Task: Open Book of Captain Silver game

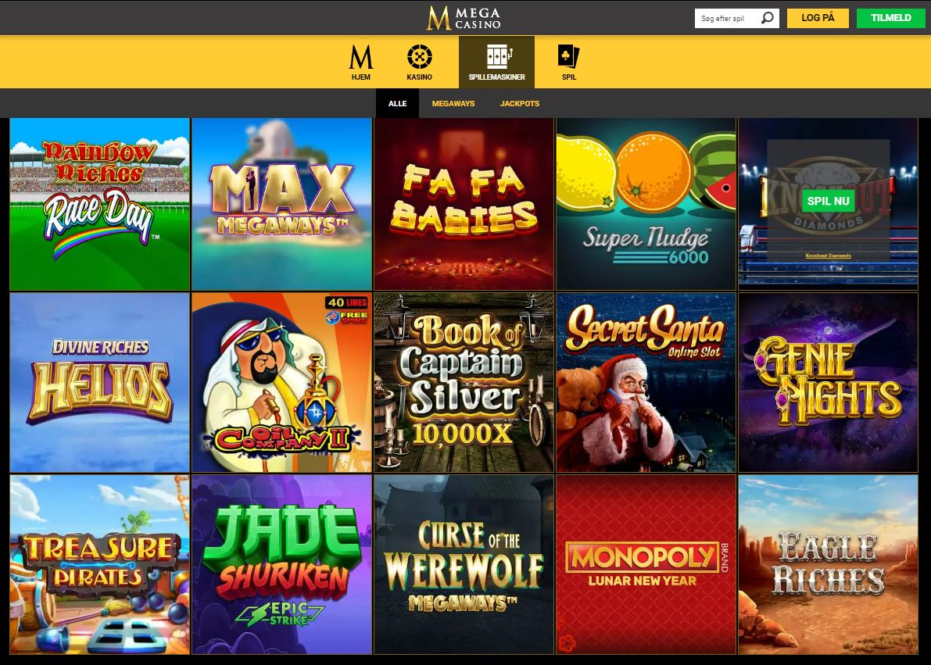Action: pos(464,382)
